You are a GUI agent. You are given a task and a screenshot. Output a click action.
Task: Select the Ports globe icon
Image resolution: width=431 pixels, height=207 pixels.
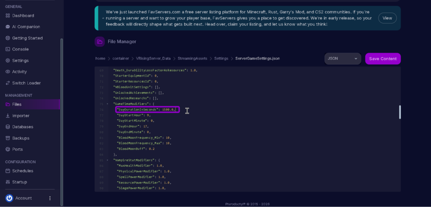click(x=8, y=149)
